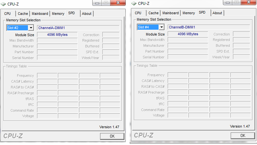Click the Slot #4 combo box text
Viewport: 257px width, 145px height.
148,27
